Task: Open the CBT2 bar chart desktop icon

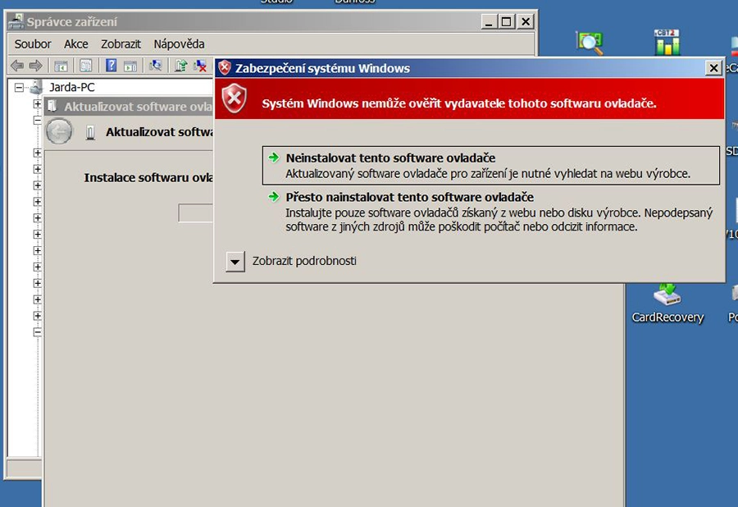Action: click(x=667, y=43)
